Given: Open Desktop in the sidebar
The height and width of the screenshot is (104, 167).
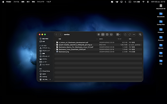Looking at the screenshot, I should coord(45,51).
